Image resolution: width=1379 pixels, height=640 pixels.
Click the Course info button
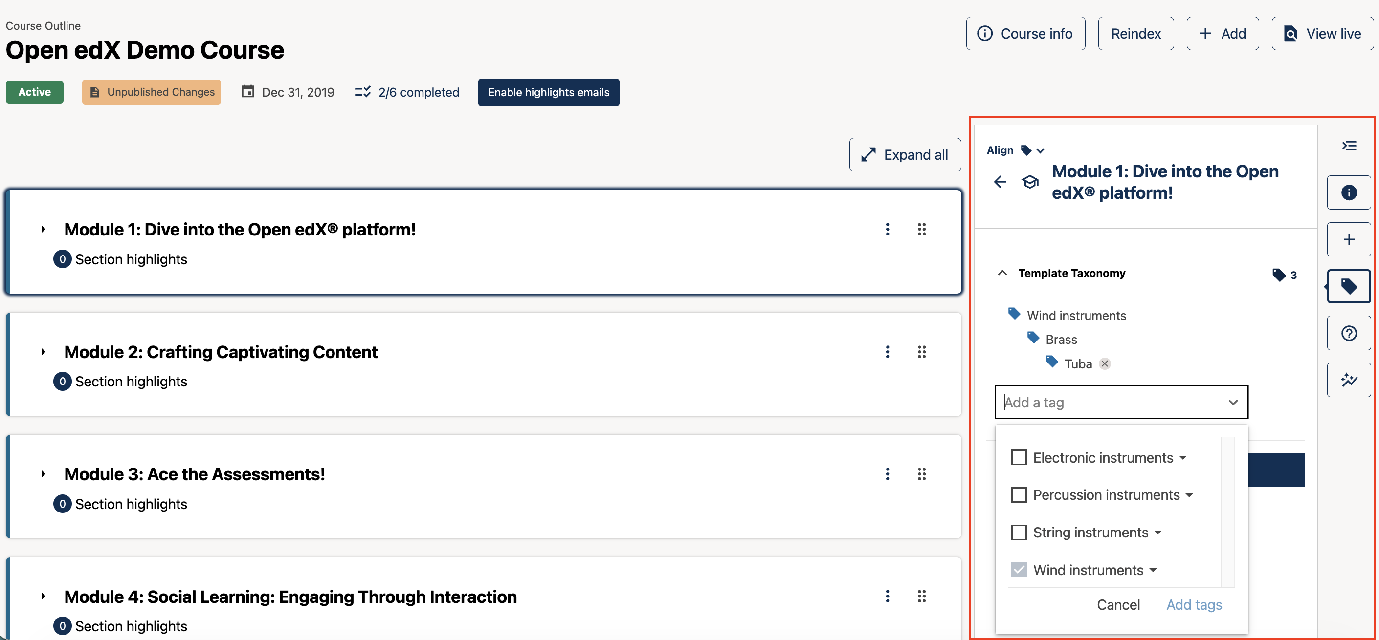pyautogui.click(x=1025, y=34)
